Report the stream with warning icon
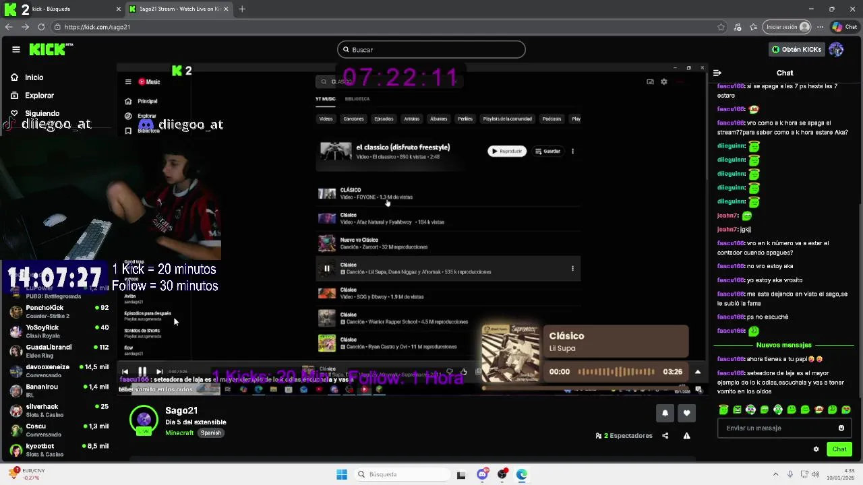Viewport: 863px width, 485px height. click(x=686, y=436)
